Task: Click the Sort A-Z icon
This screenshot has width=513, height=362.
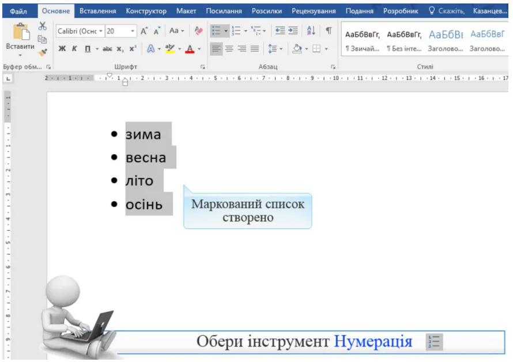Action: [x=311, y=31]
